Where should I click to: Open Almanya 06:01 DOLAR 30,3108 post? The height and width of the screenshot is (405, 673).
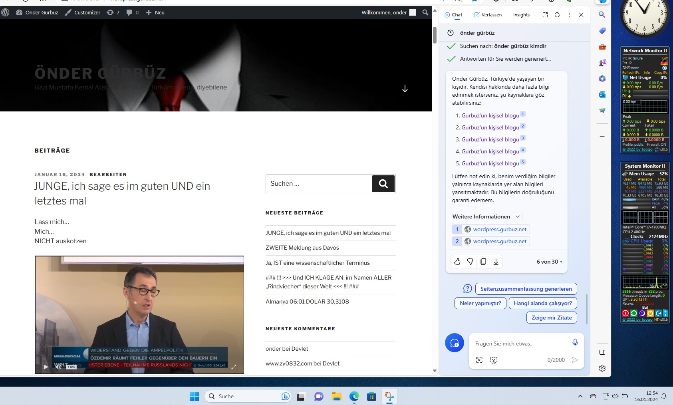coord(307,302)
